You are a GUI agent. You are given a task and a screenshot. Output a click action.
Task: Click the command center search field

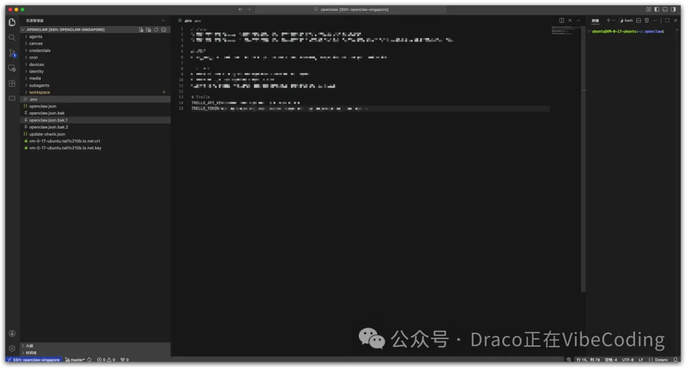pos(351,9)
